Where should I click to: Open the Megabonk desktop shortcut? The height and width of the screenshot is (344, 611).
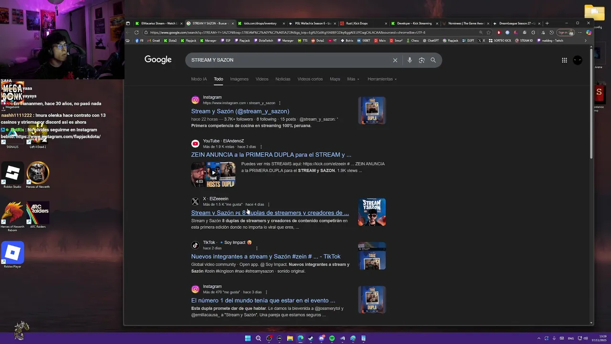pos(12,95)
